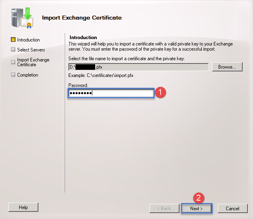Click the example path C:\certificates\import.pfx text
Viewport: 253px width, 219px height.
[x=110, y=75]
